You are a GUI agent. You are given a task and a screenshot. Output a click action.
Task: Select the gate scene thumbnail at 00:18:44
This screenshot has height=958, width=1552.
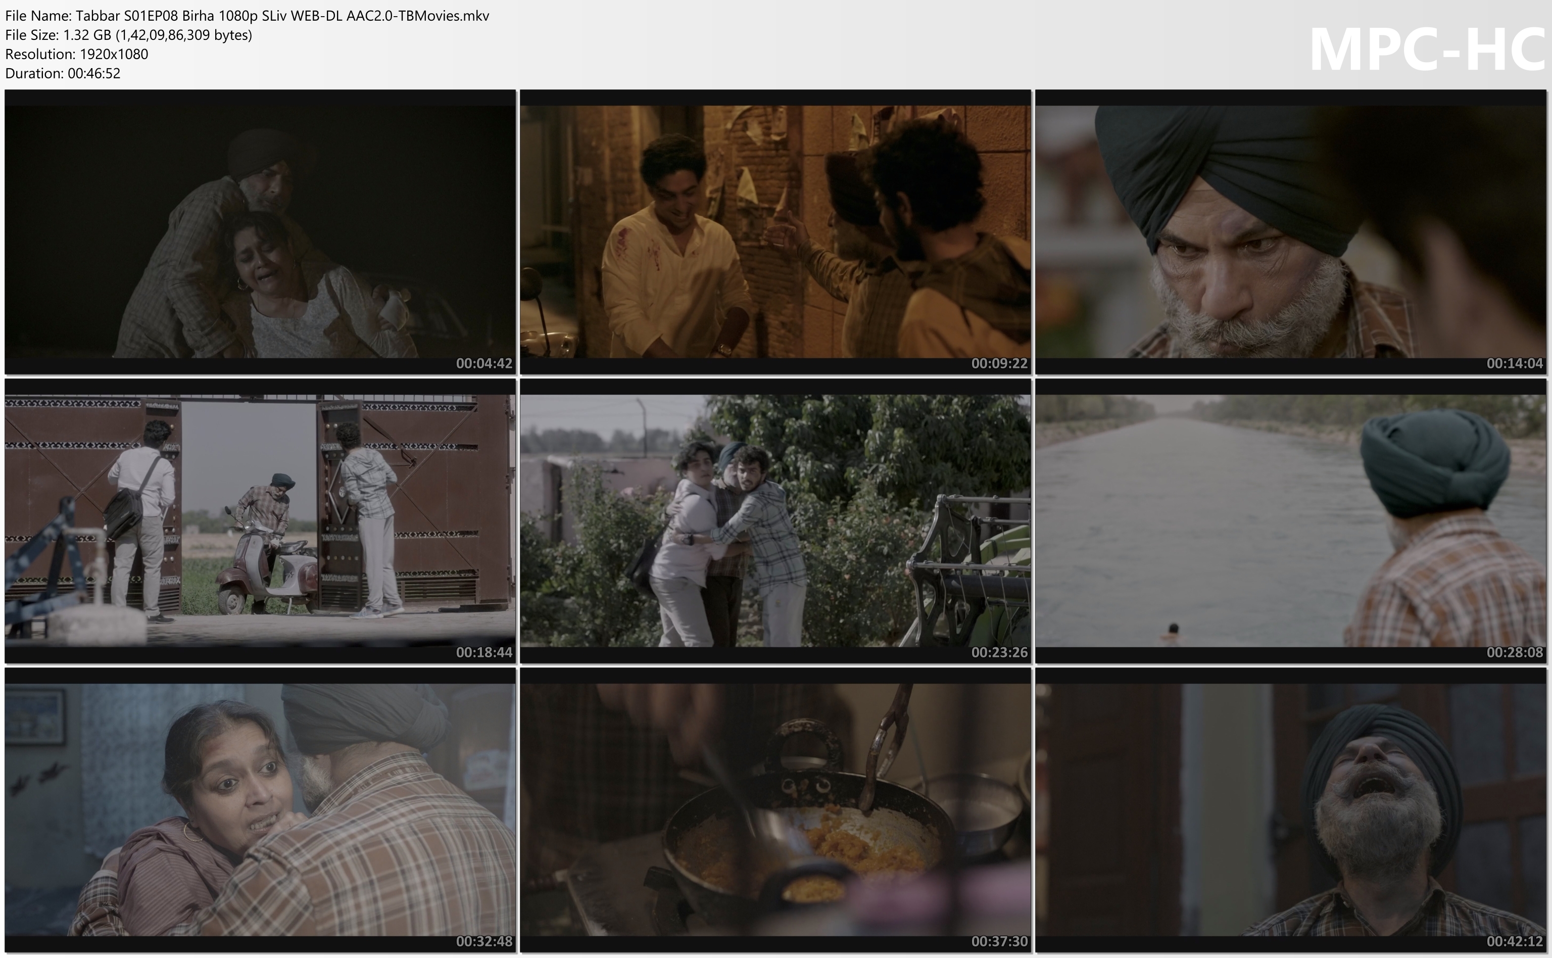pyautogui.click(x=260, y=521)
